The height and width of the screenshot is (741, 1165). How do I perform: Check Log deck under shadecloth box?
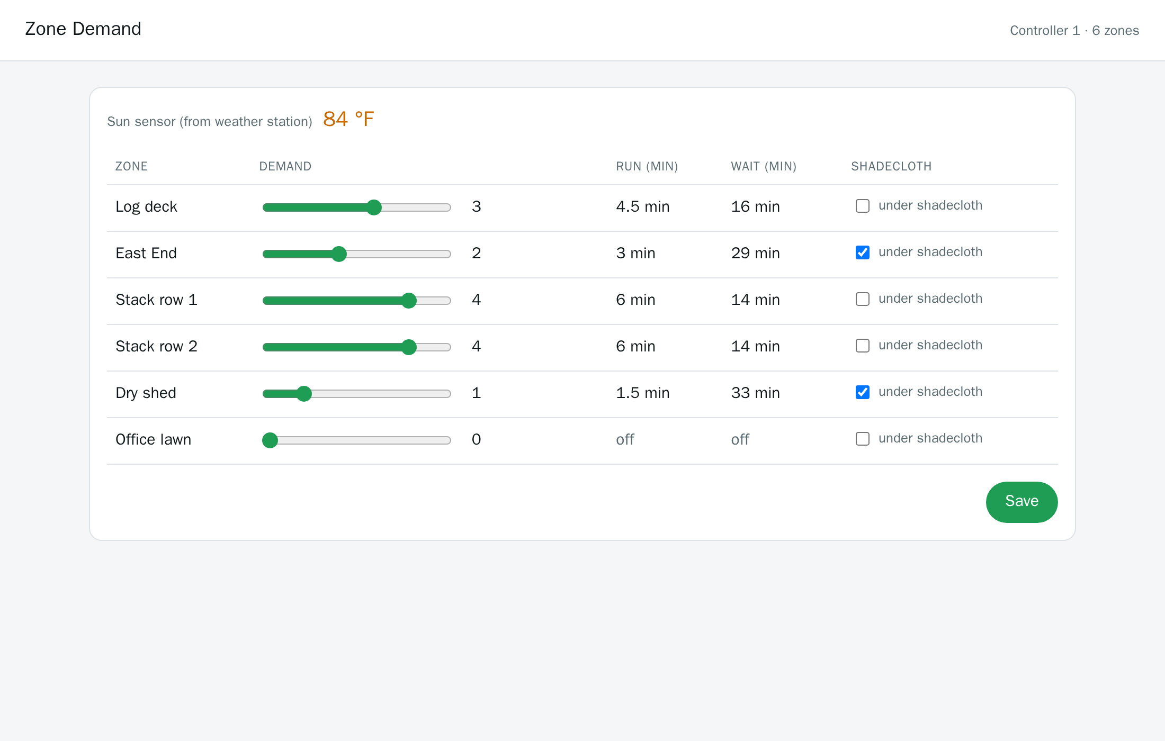[x=862, y=206]
